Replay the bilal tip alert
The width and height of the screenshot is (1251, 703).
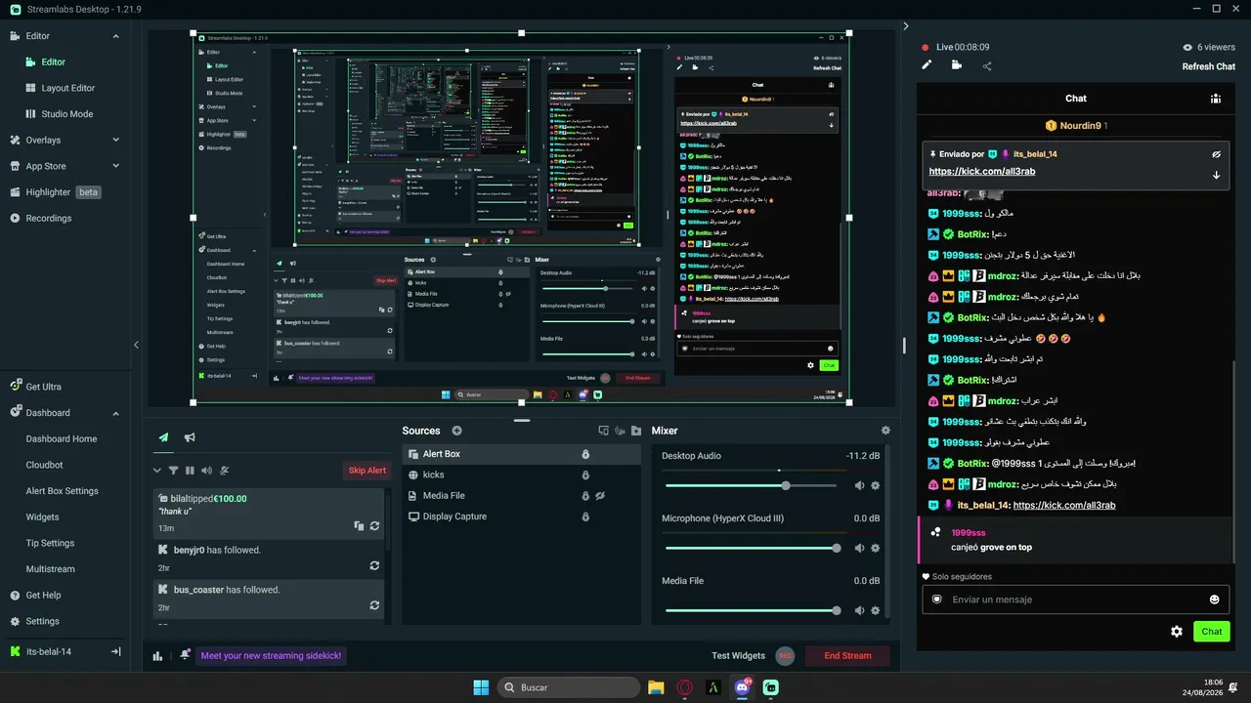coord(374,526)
